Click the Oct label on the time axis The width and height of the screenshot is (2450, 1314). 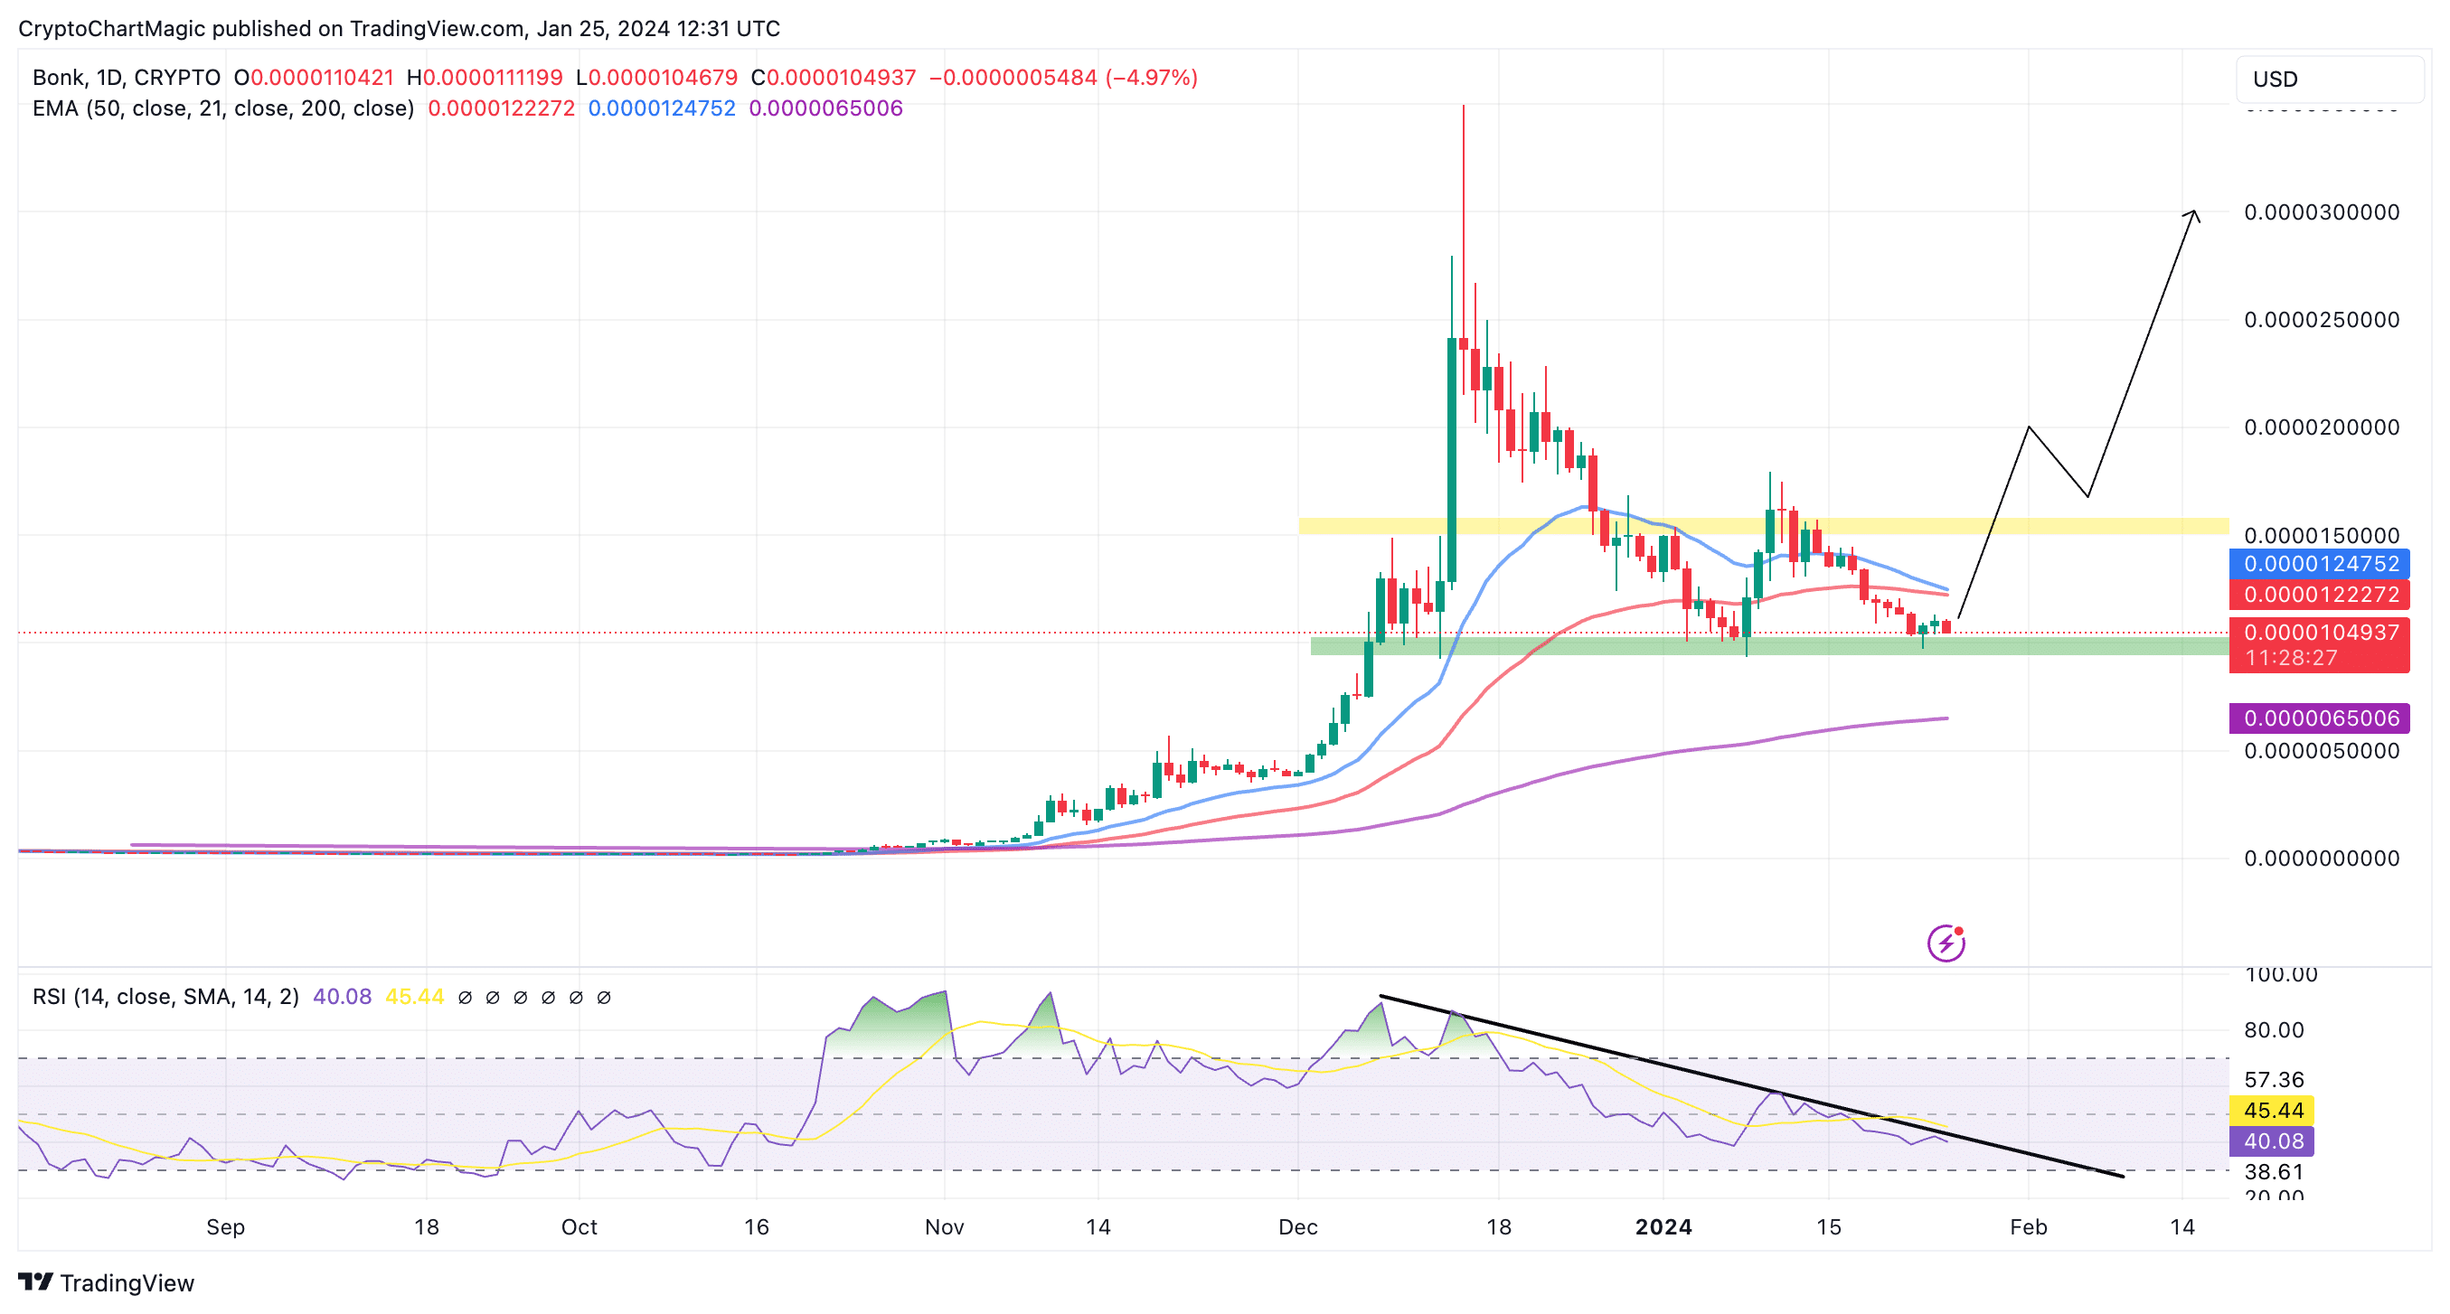pyautogui.click(x=580, y=1226)
